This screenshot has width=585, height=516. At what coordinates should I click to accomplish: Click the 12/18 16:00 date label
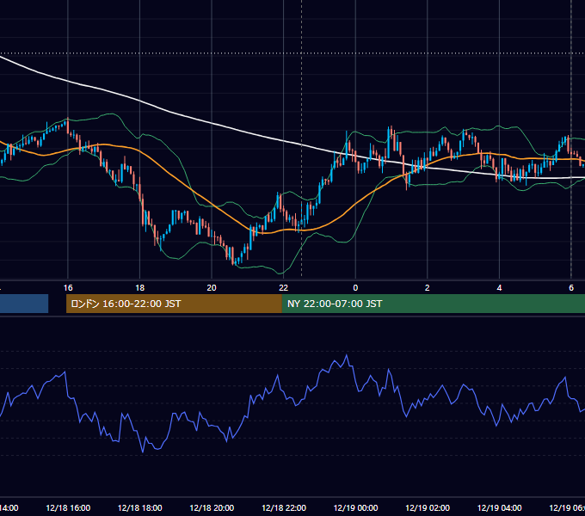point(68,507)
